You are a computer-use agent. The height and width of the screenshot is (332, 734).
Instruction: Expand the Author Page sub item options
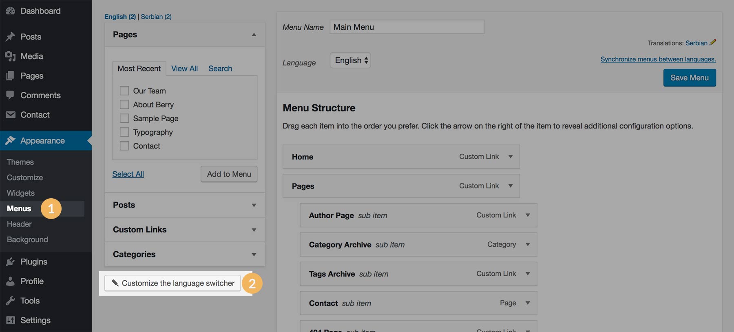[x=528, y=215]
